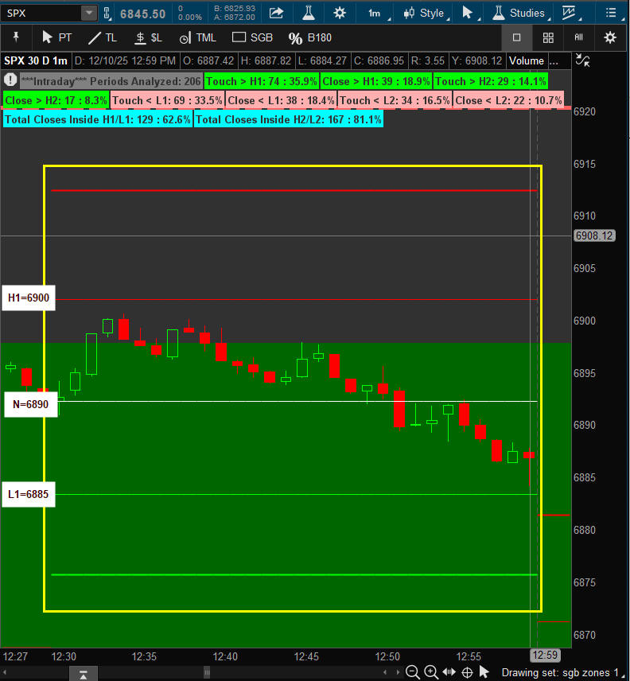This screenshot has width=630, height=681.
Task: Select the TL trendline tool
Action: pyautogui.click(x=102, y=37)
